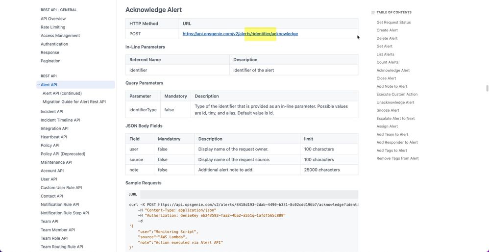Jump to Count Alerts in contents
The height and width of the screenshot is (252, 489).
(388, 62)
